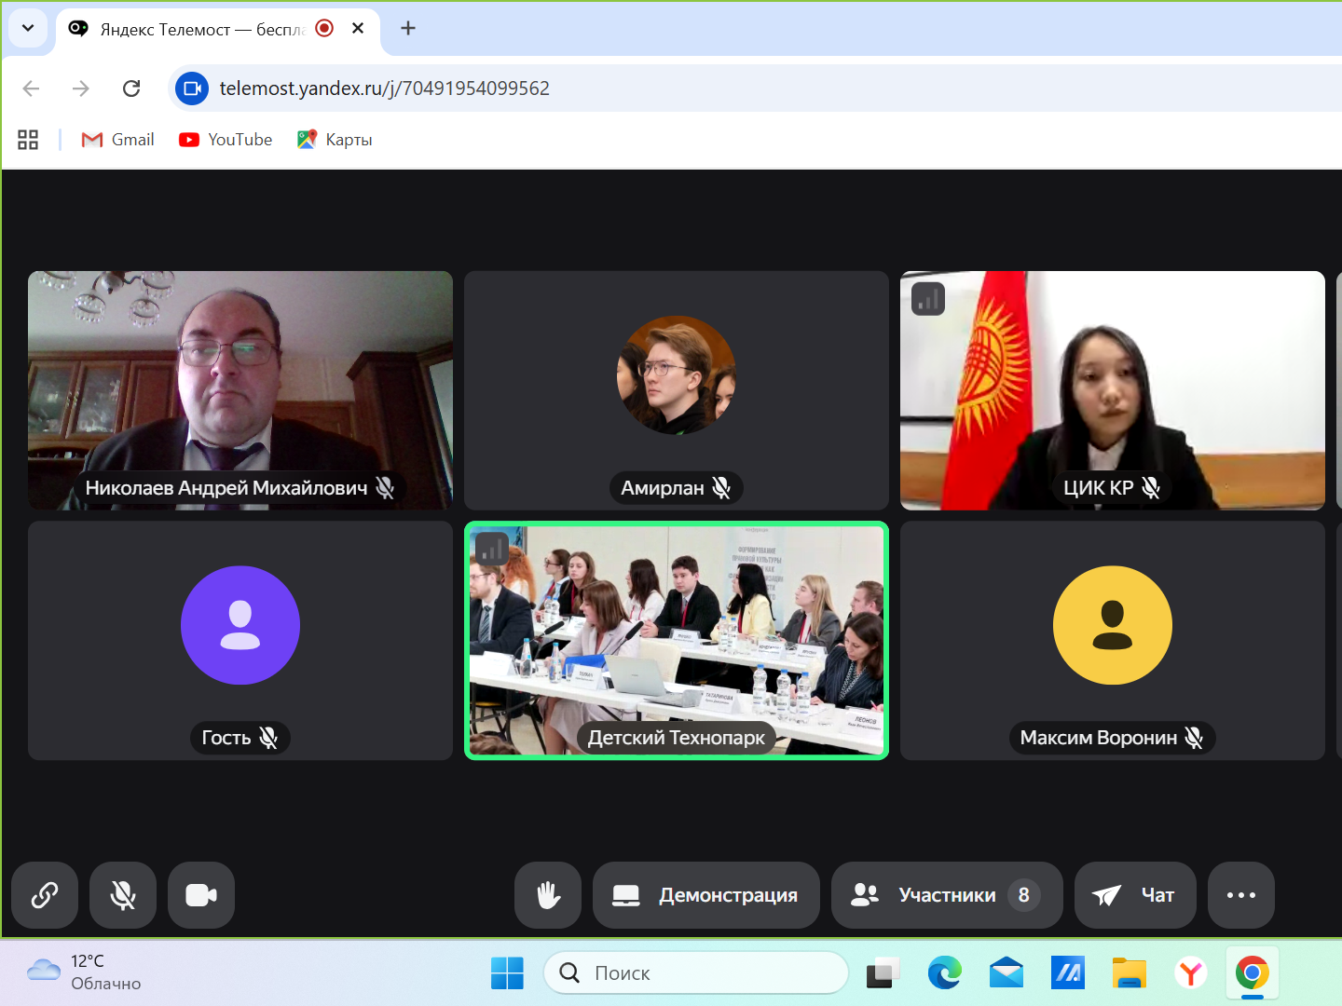Open the Участники participants list
Screen dimensions: 1342x1006
click(x=946, y=895)
